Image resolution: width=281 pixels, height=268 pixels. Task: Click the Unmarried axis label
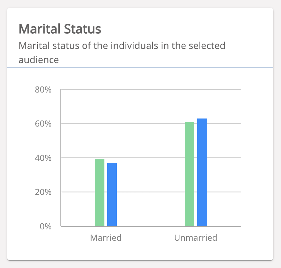(195, 238)
